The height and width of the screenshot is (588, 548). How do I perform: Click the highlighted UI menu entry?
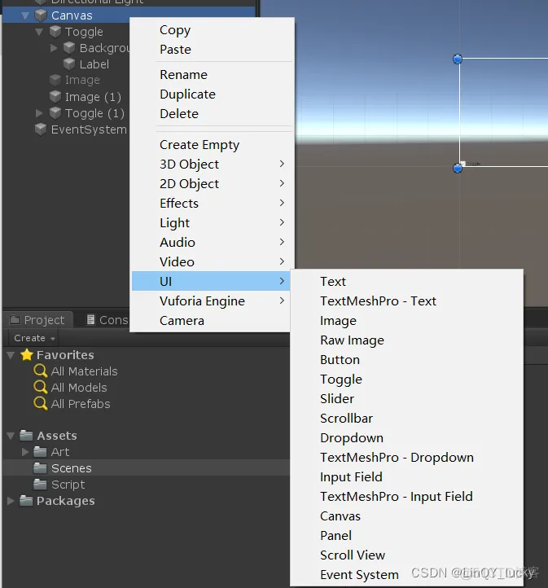211,281
